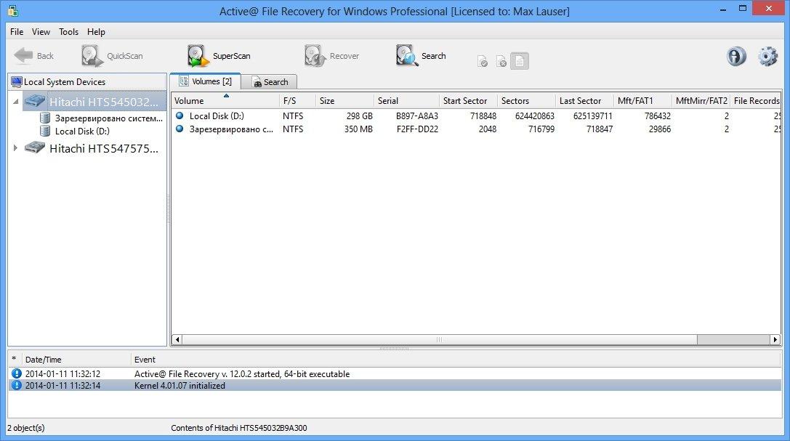Image resolution: width=790 pixels, height=441 pixels.
Task: Select the 'Kernel 4.01.07 initialized' log entry
Action: click(x=395, y=385)
